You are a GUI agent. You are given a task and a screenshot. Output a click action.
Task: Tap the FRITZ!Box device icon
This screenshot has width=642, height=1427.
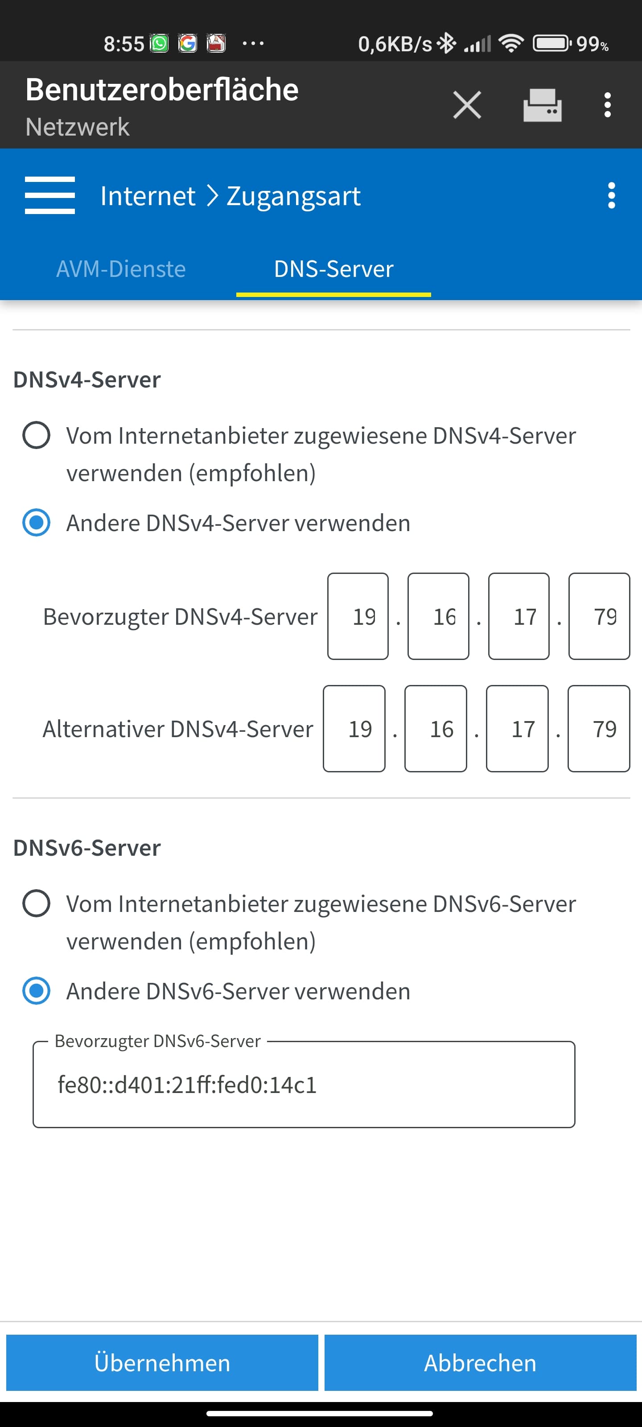click(542, 105)
